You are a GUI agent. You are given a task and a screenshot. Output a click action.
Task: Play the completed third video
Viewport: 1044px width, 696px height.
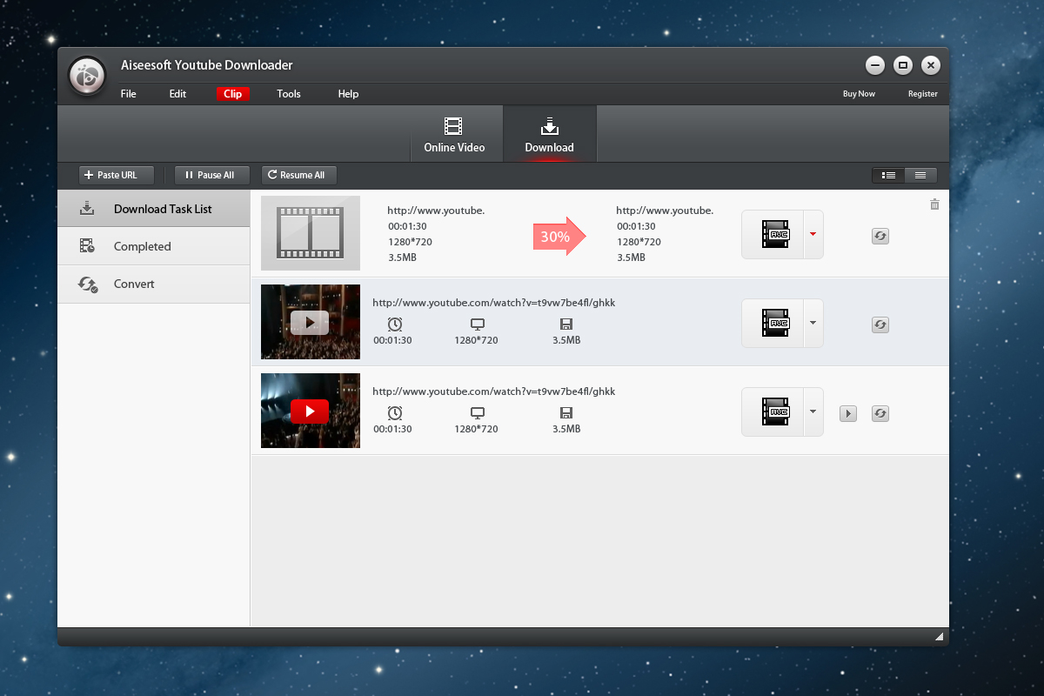tap(847, 413)
